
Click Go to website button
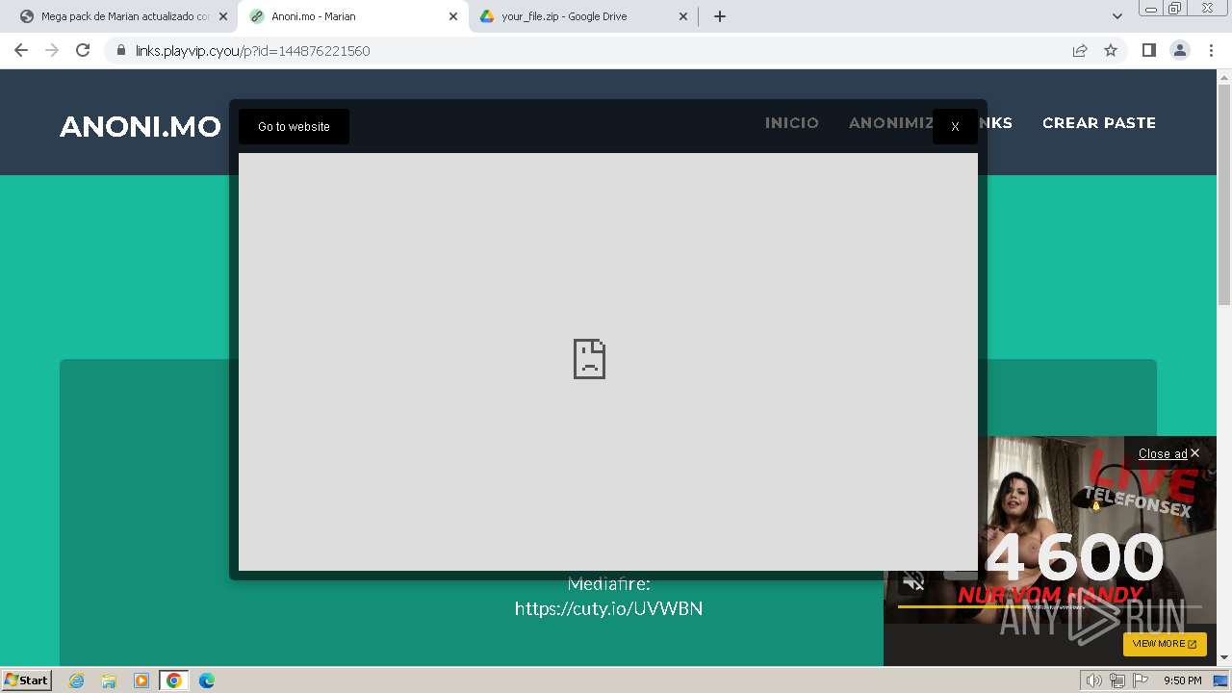(x=294, y=126)
